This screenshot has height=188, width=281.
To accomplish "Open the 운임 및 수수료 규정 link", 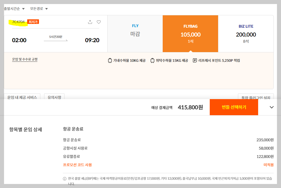I will [x=25, y=59].
